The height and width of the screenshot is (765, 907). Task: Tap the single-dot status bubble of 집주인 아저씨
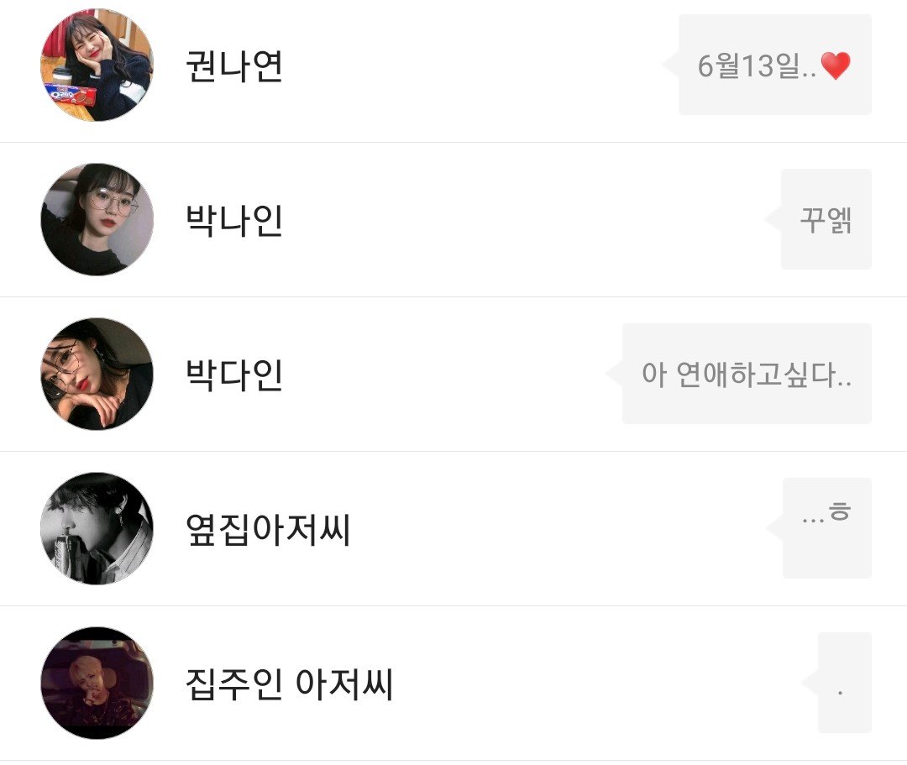[844, 683]
